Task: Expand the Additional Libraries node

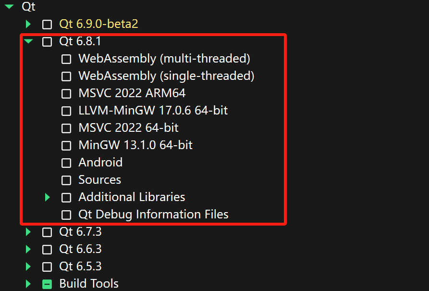Action: pyautogui.click(x=47, y=197)
